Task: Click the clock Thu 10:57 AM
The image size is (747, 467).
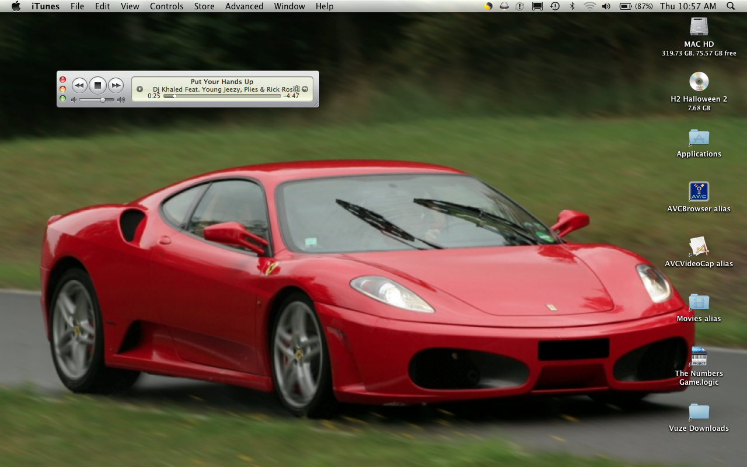Action: click(688, 6)
